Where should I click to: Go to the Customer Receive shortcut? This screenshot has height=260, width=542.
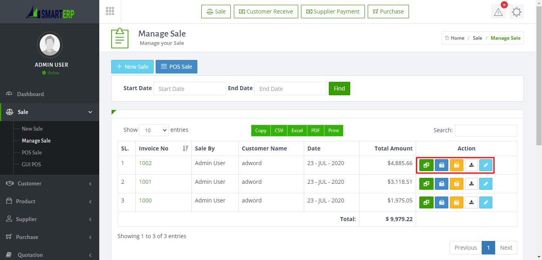pos(266,12)
